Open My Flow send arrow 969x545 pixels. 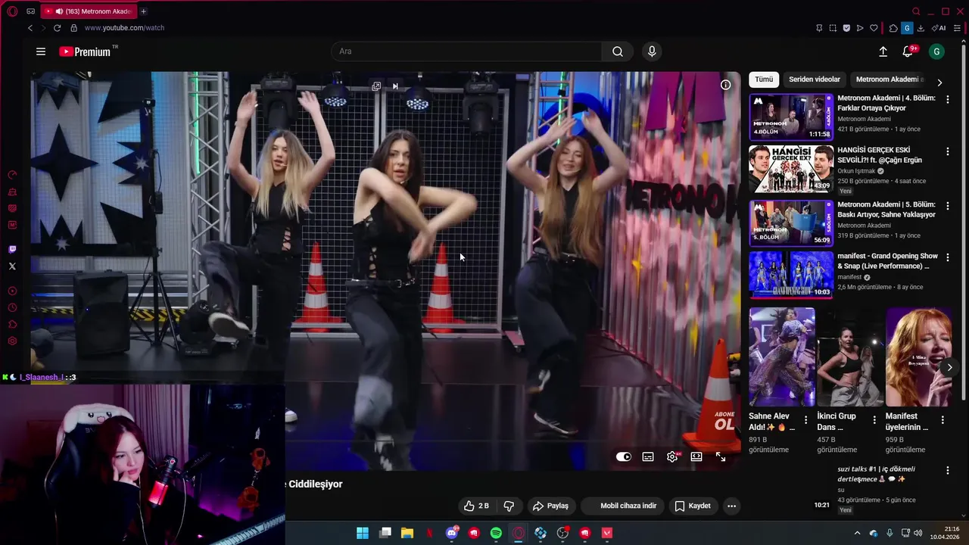tap(860, 28)
